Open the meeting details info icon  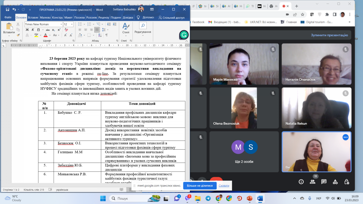coord(301,182)
